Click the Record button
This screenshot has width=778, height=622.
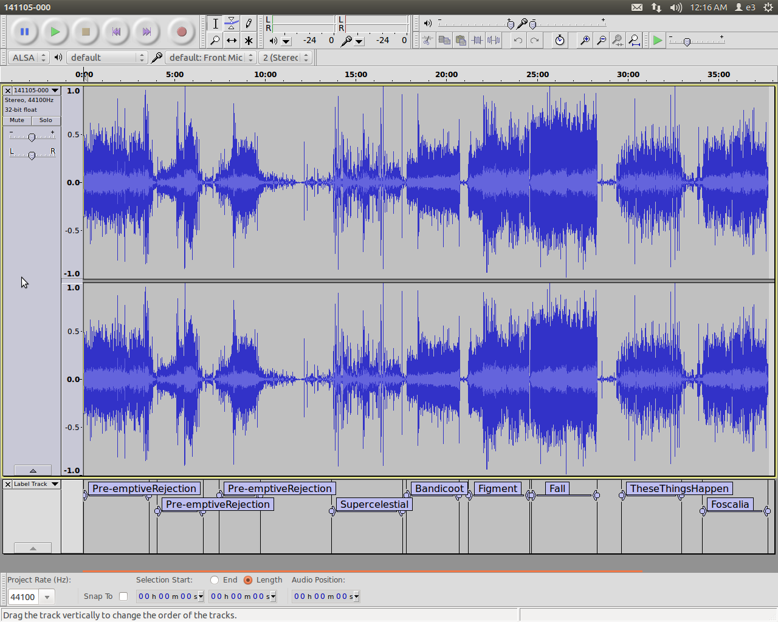pos(181,32)
